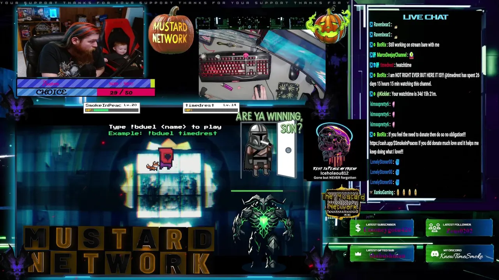Click the 'Type !bduel <name> to play' text

click(165, 127)
